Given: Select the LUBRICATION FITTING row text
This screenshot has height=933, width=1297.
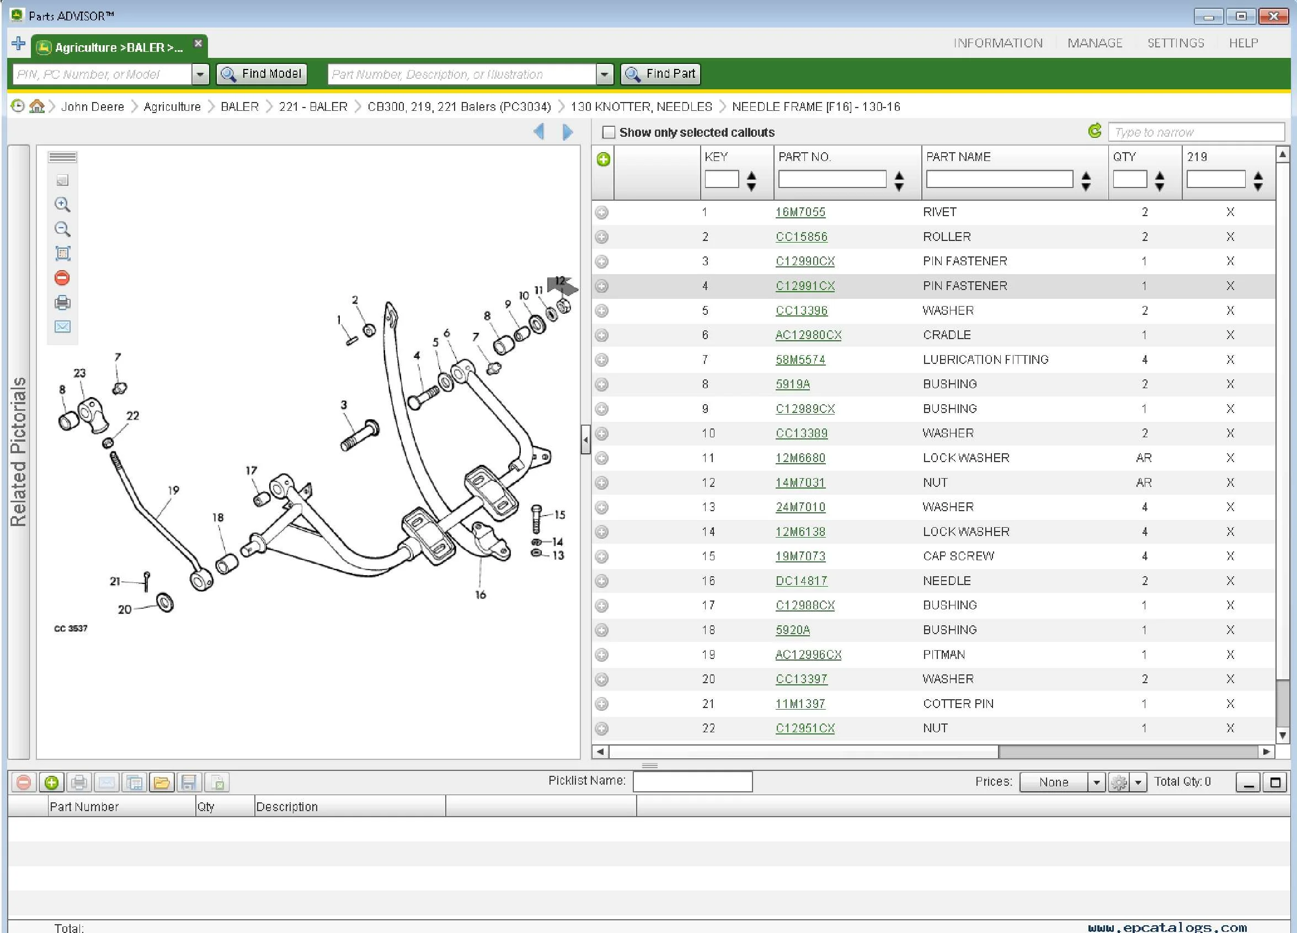Looking at the screenshot, I should 985,360.
